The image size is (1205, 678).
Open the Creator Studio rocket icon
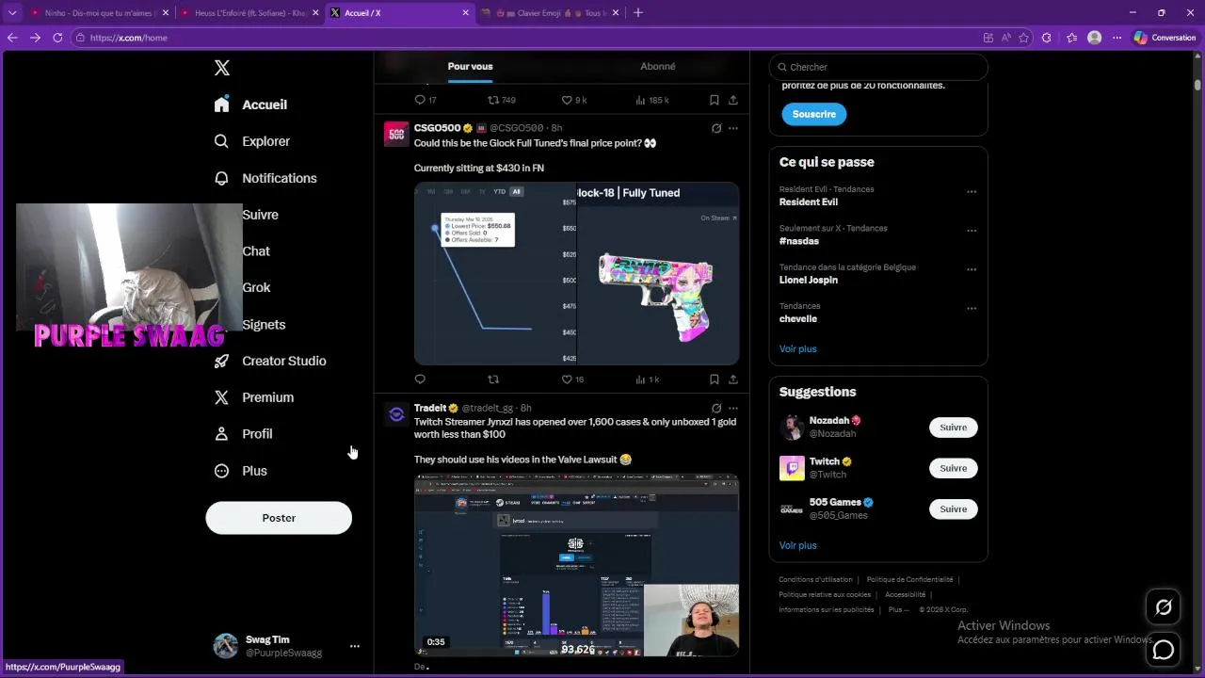tap(221, 361)
